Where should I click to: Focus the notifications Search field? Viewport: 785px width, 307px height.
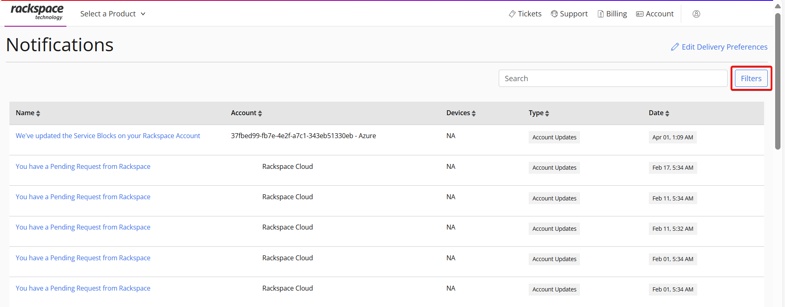click(613, 78)
